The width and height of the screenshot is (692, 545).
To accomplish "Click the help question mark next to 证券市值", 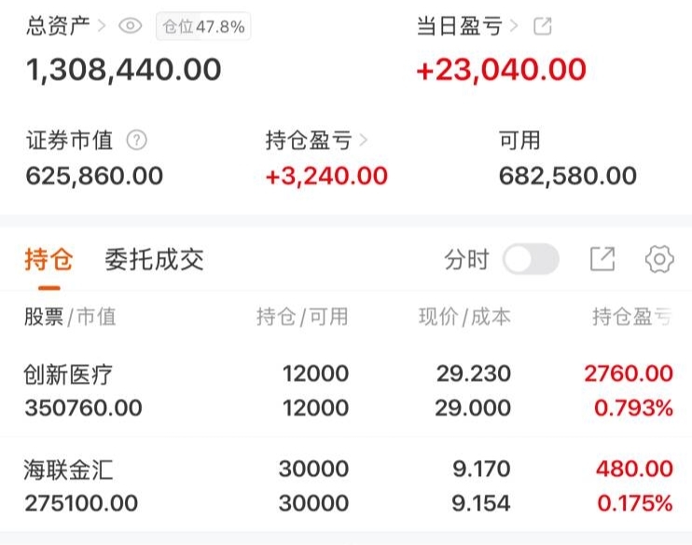I will [137, 141].
